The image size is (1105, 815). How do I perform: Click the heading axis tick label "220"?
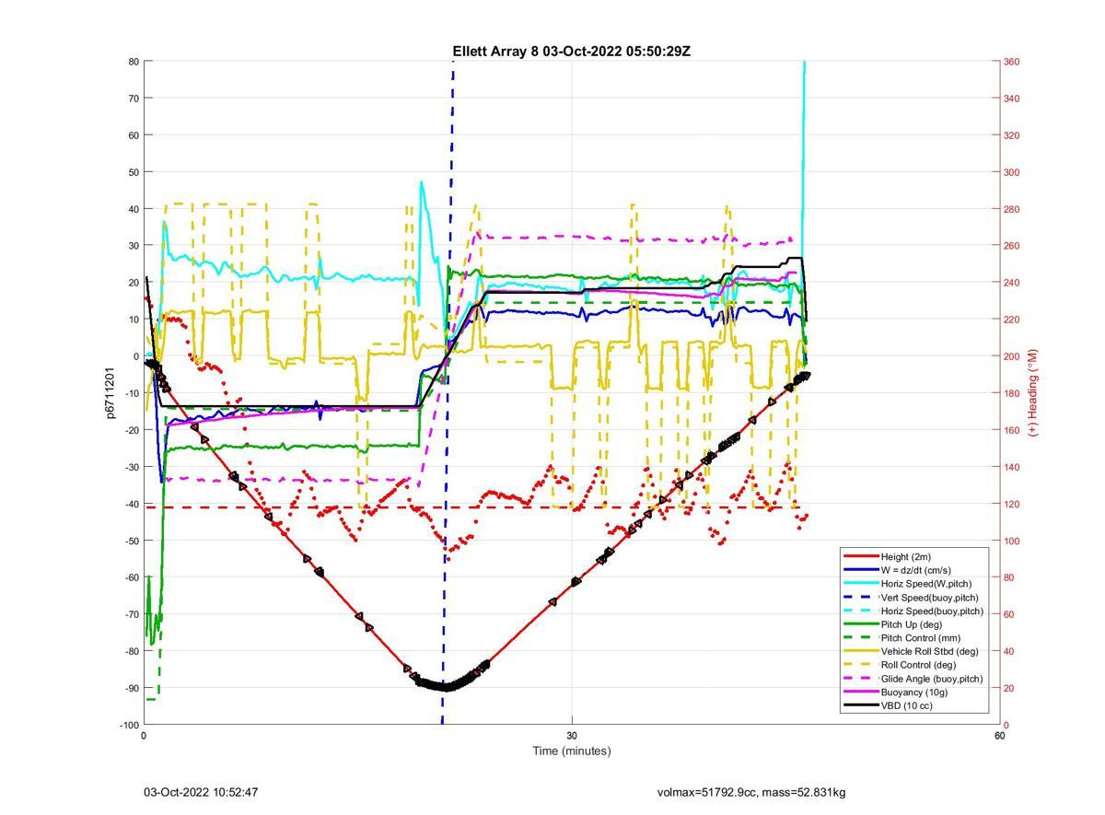(1011, 320)
